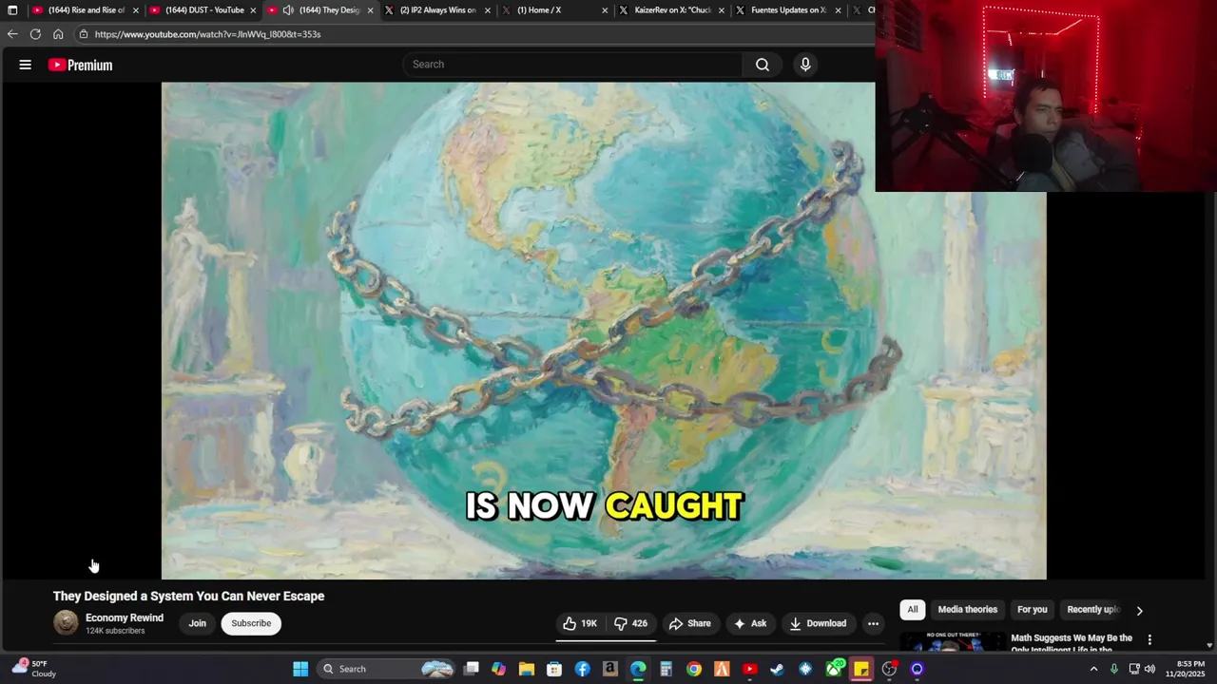
Task: Open the browser home page
Action: [58, 34]
